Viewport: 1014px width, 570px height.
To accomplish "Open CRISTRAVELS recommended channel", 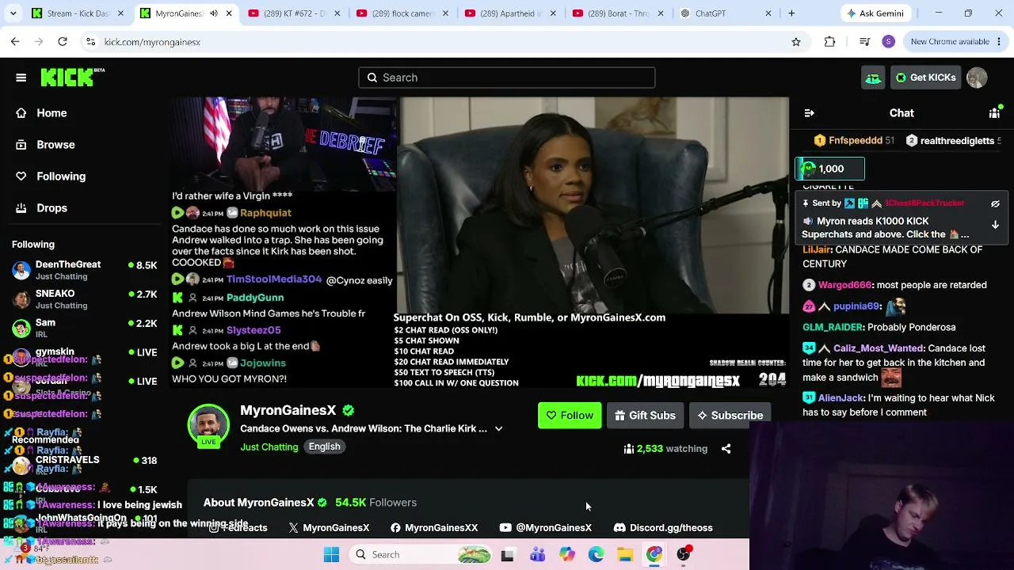I will pyautogui.click(x=84, y=460).
